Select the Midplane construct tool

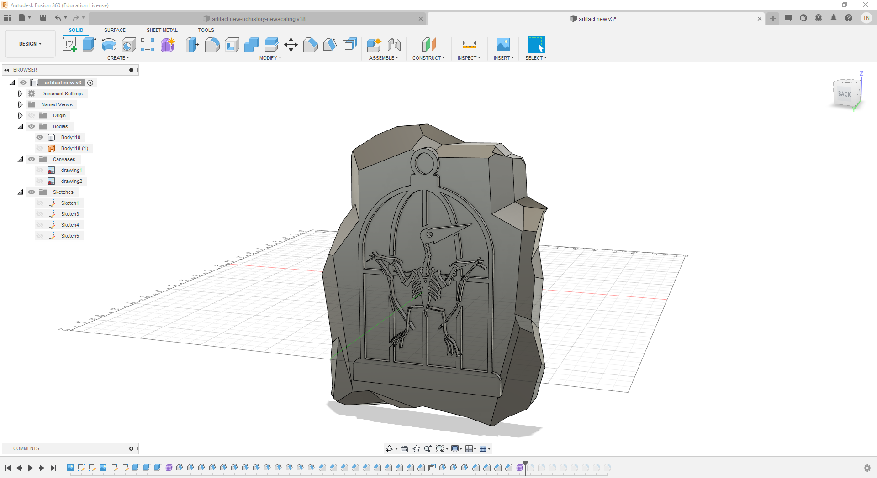(428, 45)
